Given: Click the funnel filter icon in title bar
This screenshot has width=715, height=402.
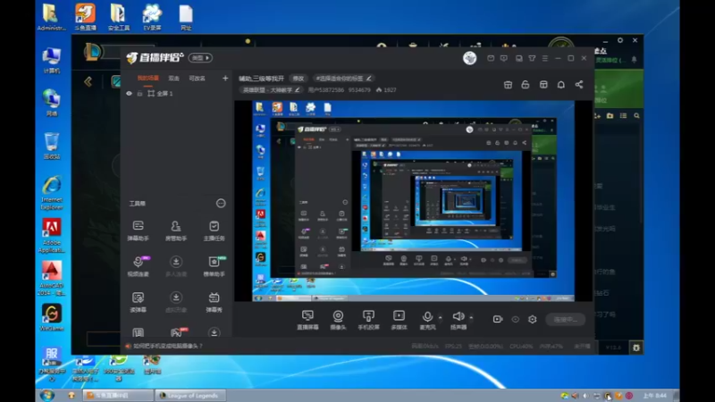Looking at the screenshot, I should 532,58.
